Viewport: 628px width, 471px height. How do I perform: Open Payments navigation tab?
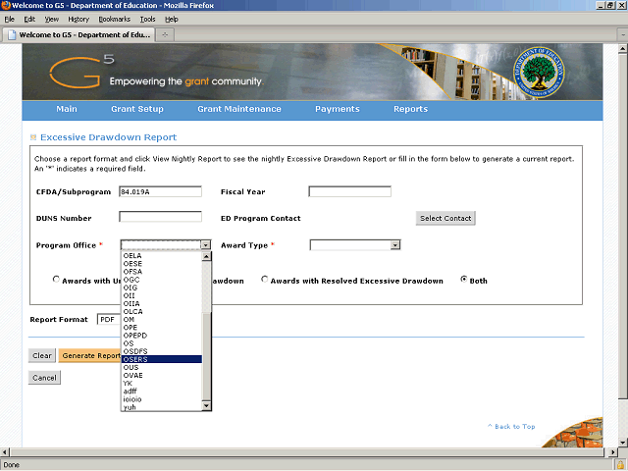click(x=338, y=109)
